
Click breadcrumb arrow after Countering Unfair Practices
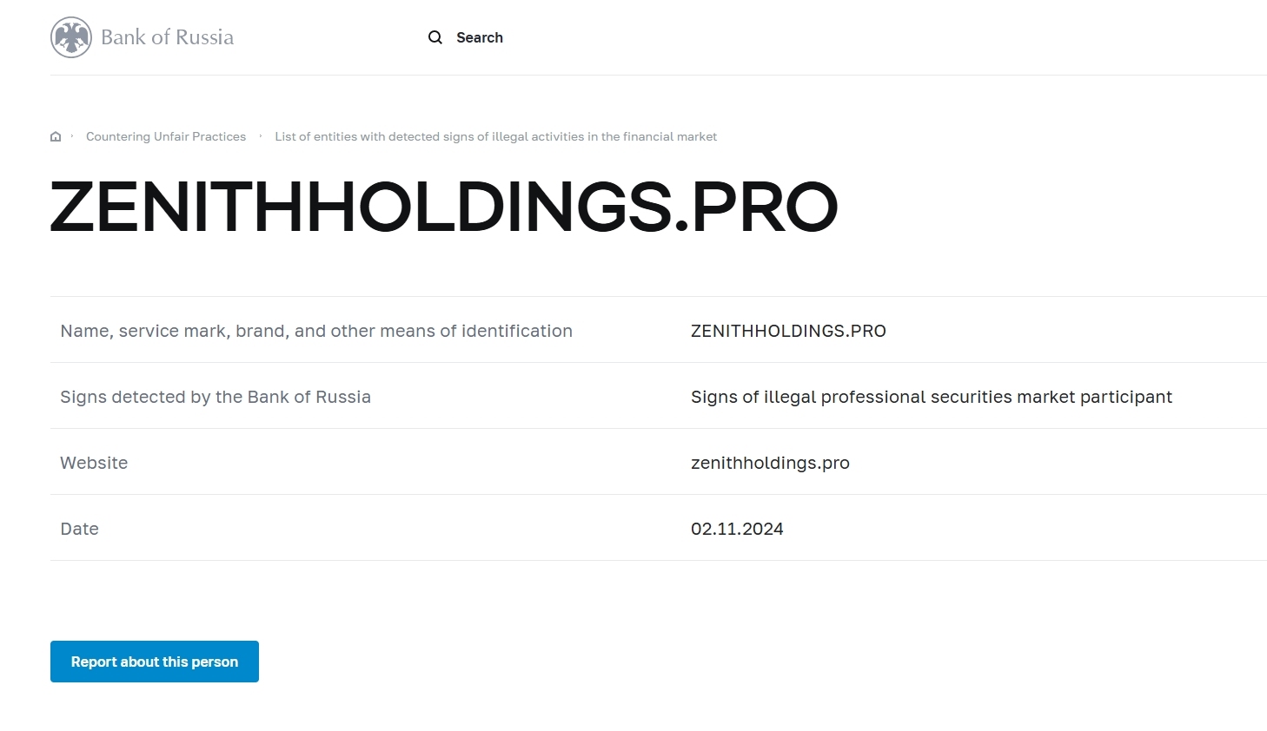(261, 136)
